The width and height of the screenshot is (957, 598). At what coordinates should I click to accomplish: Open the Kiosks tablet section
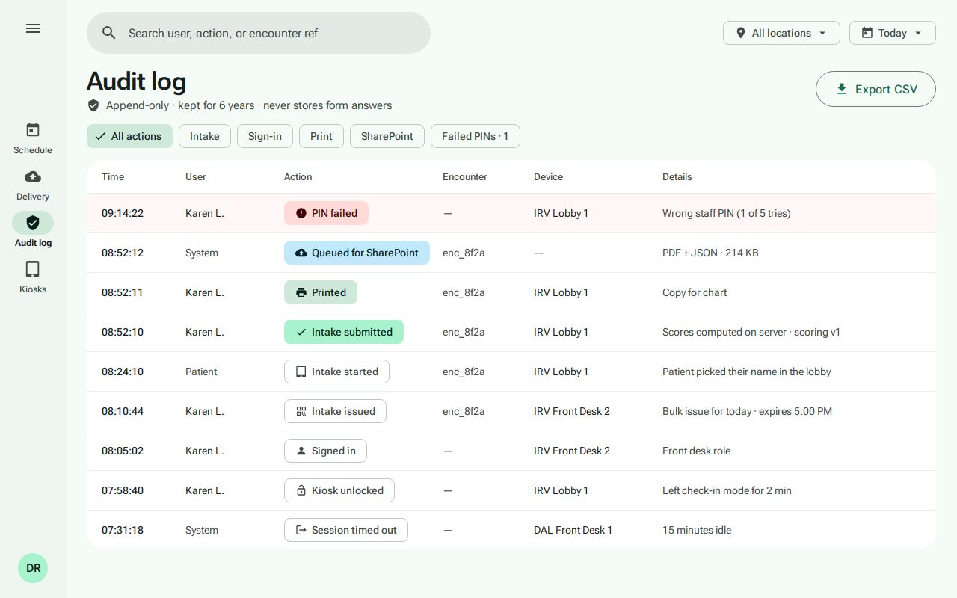coord(33,277)
